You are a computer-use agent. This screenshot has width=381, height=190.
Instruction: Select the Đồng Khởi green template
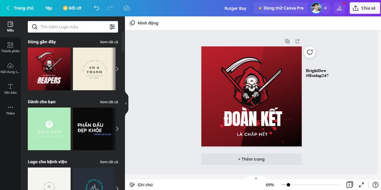(x=49, y=129)
